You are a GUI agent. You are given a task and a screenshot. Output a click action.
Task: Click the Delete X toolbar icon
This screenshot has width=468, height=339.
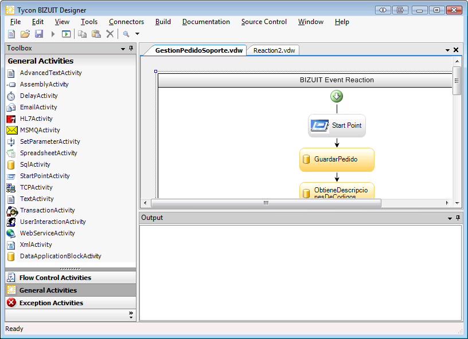click(x=110, y=34)
